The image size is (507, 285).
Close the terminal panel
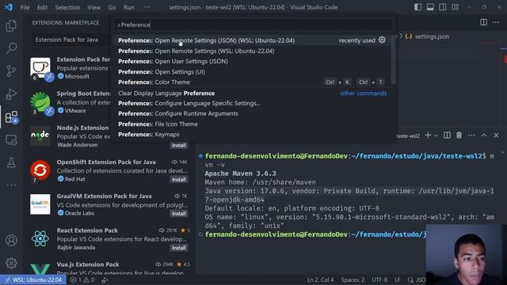tap(497, 135)
